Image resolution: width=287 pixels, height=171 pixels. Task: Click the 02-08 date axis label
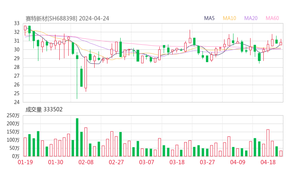click(86, 162)
